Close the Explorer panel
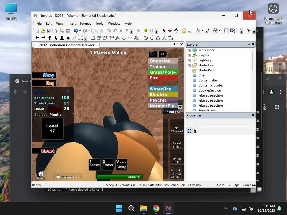The image size is (287, 215). click(253, 44)
